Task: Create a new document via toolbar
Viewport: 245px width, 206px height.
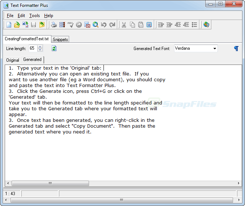Action: (x=9, y=25)
